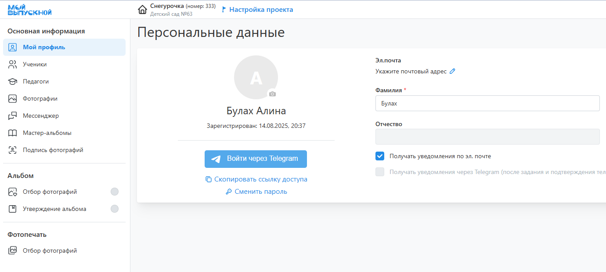Open the Мессенджер section
The image size is (606, 272).
pos(40,116)
